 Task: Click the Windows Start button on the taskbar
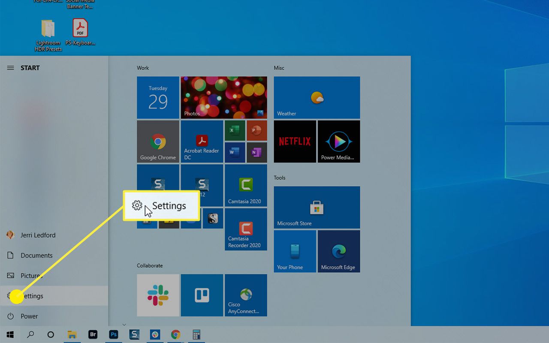pyautogui.click(x=10, y=334)
